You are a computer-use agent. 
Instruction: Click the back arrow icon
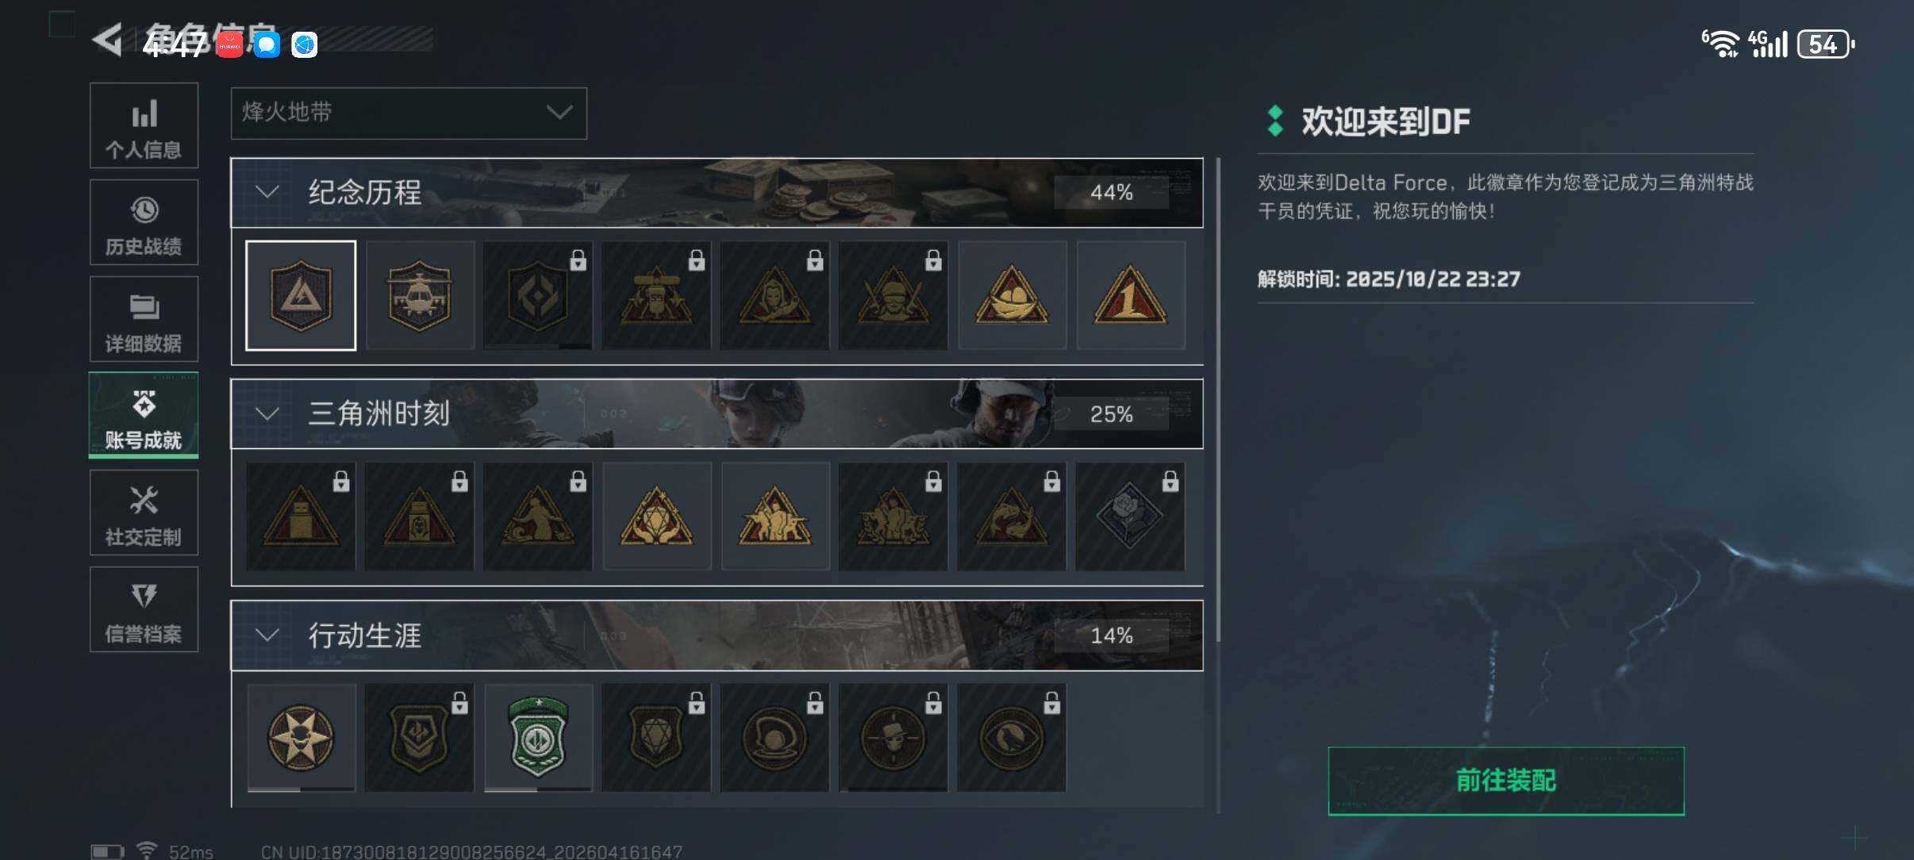click(108, 40)
